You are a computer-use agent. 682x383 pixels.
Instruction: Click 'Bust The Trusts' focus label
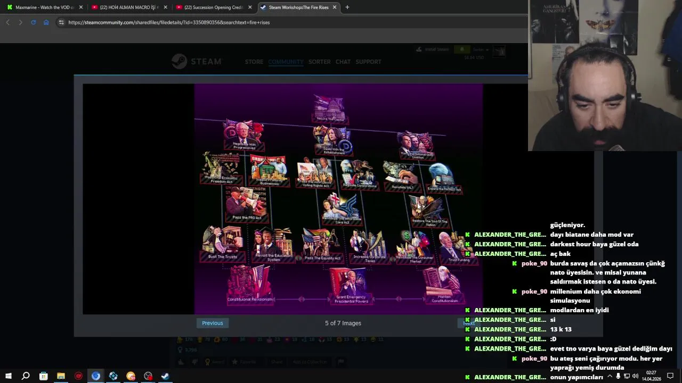pyautogui.click(x=223, y=257)
